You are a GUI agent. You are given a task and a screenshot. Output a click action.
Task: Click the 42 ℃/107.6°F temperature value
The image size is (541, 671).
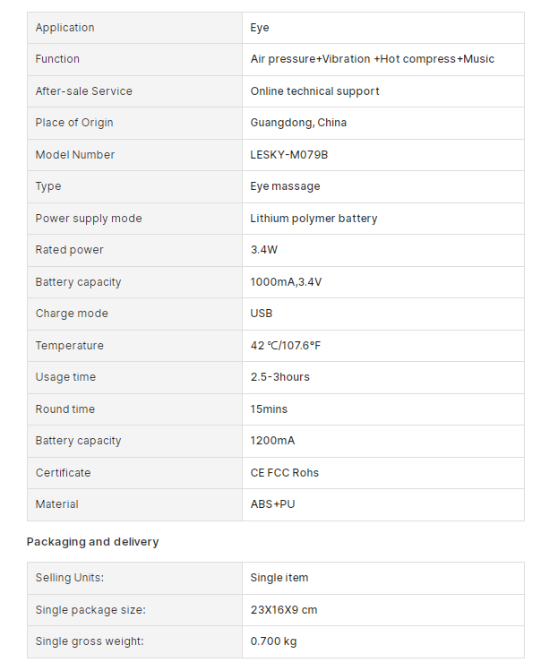point(286,345)
